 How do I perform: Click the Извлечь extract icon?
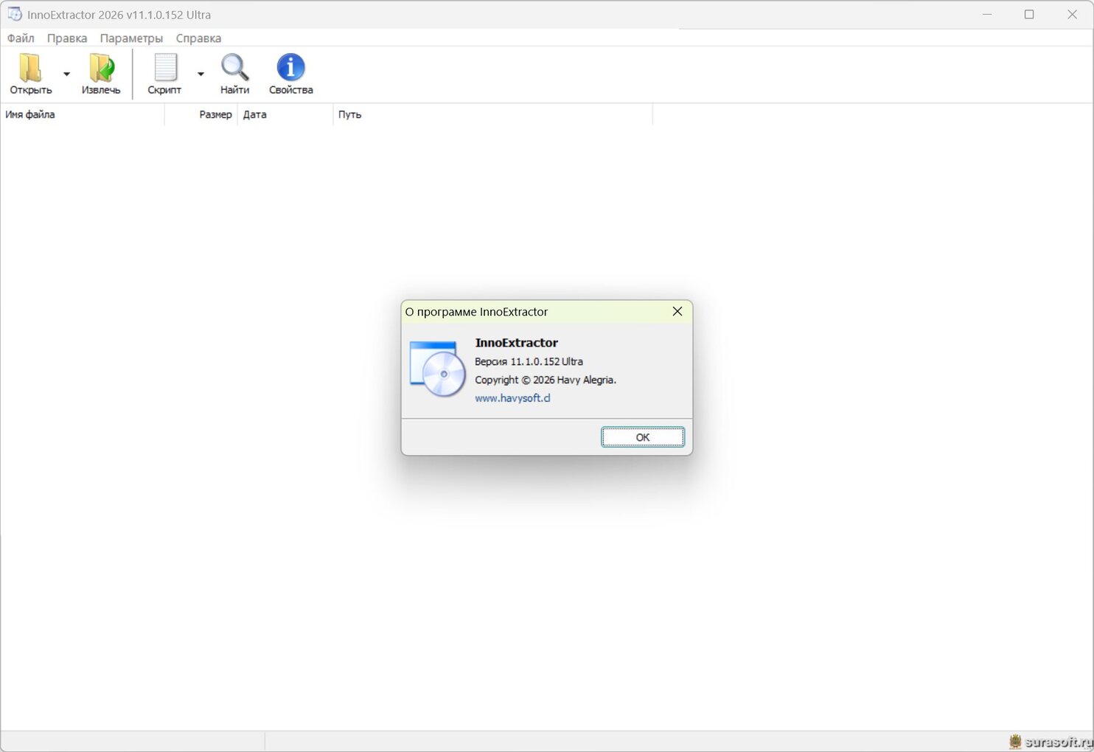coord(101,68)
